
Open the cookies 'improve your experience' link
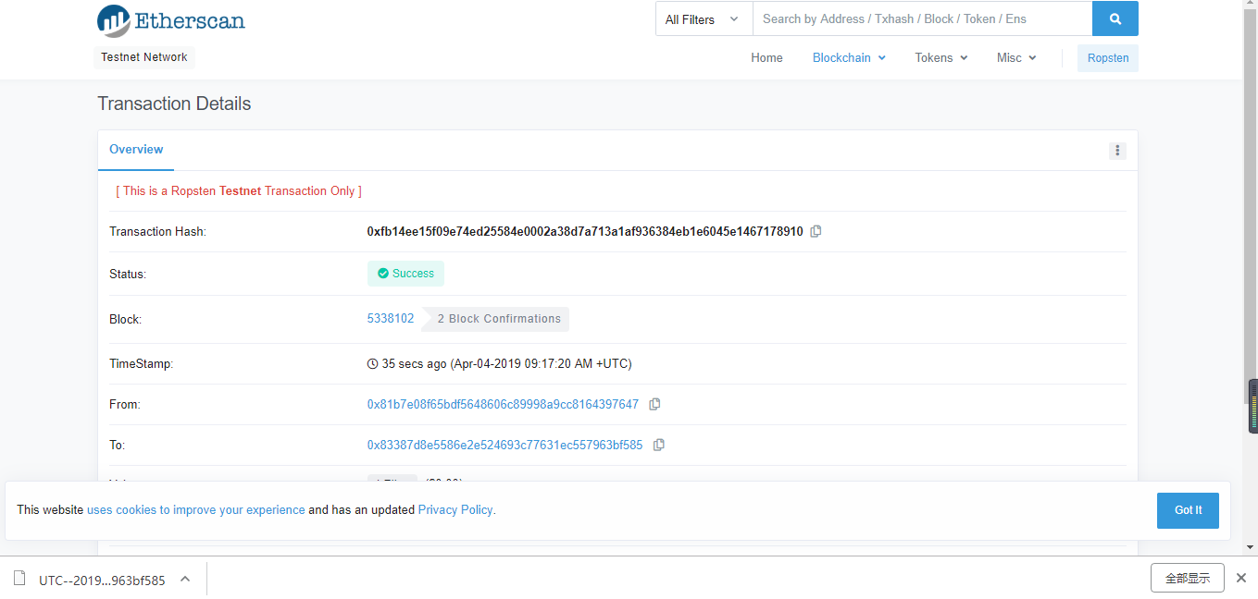coord(196,510)
